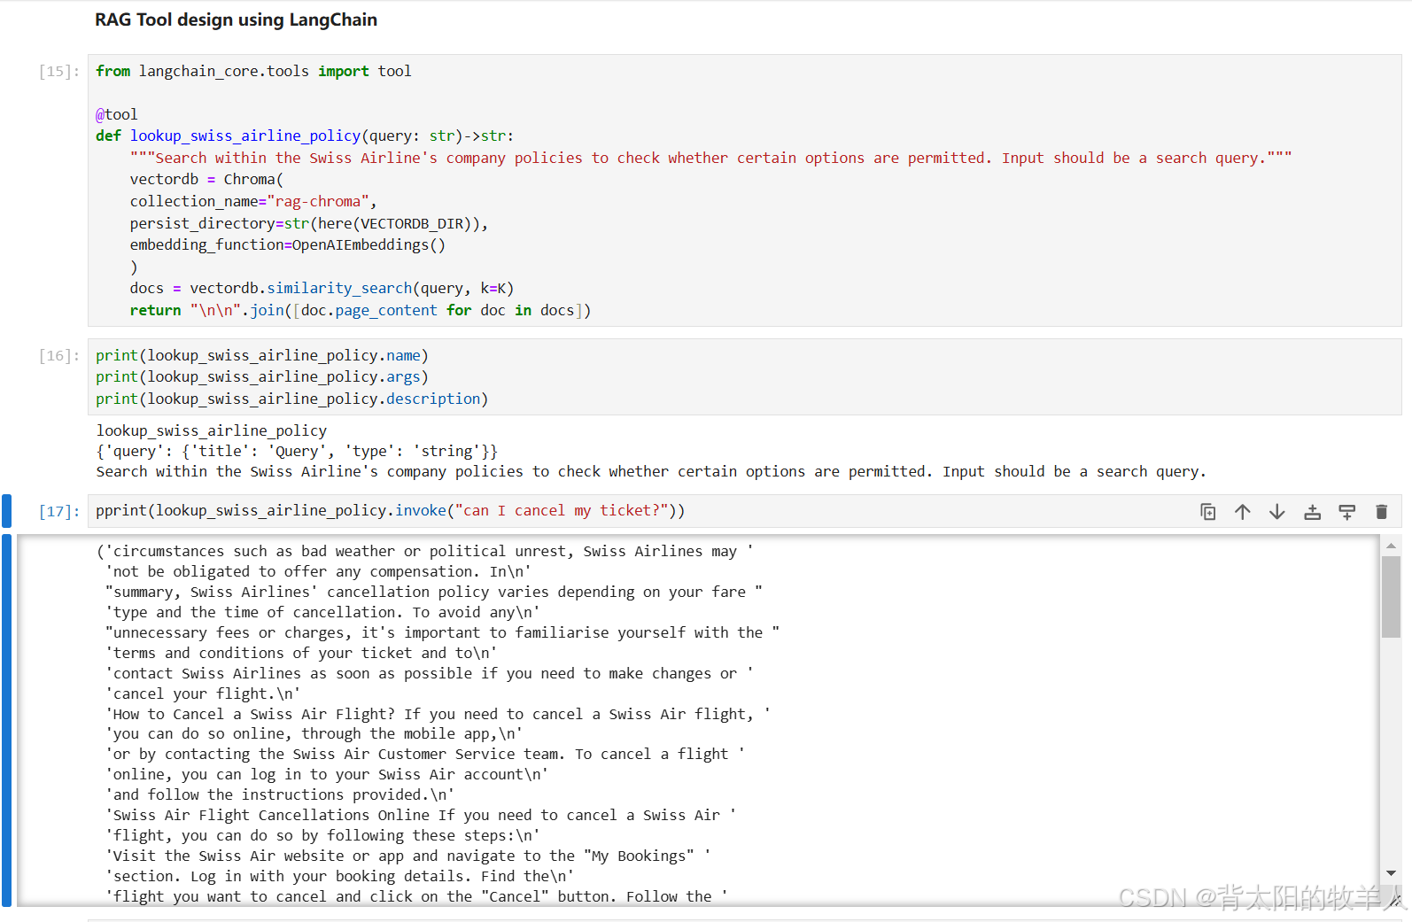Click the print(...args) code line
Screen dimensions: 1412x922
[x=262, y=376]
